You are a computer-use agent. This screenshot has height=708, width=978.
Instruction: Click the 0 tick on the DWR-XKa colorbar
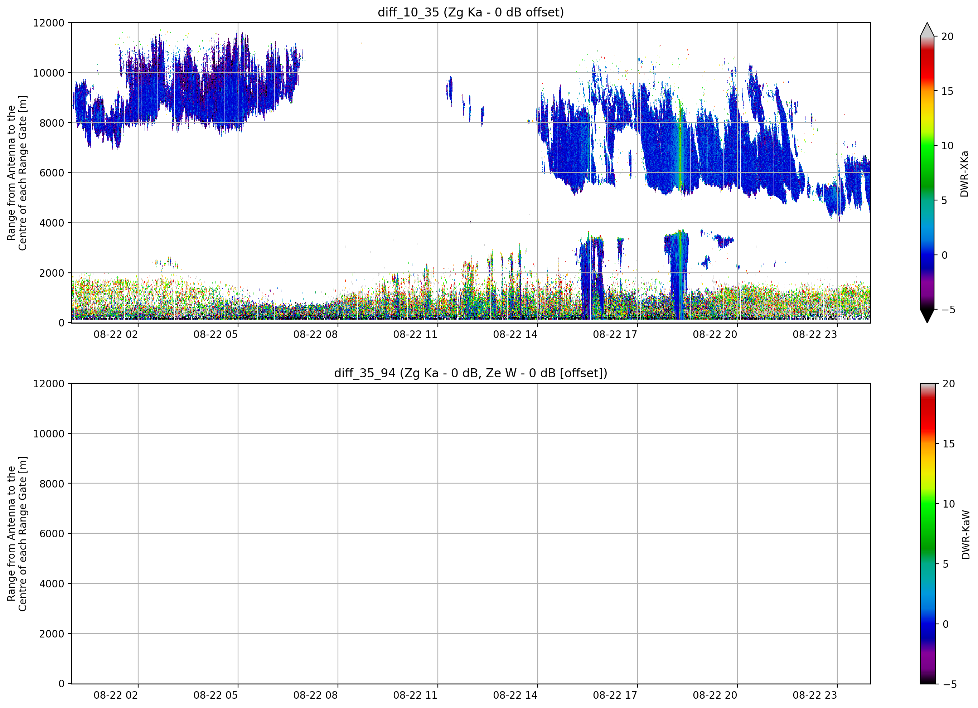coord(944,255)
